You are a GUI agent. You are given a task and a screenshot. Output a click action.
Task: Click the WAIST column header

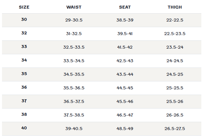[74, 7]
